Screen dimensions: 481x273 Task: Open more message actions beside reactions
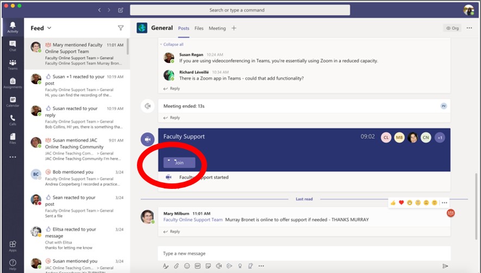444,202
